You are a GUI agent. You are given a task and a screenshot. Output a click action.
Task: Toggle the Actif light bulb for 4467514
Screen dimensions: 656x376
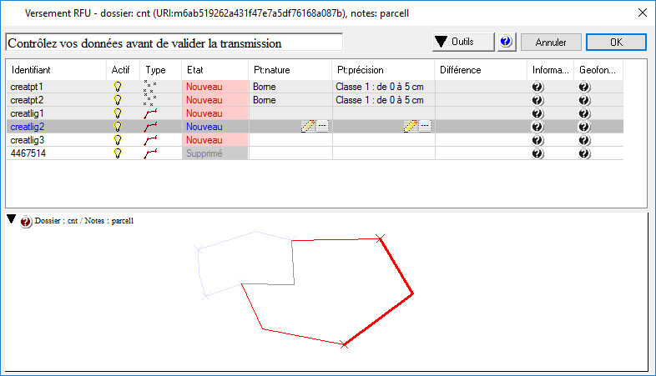click(118, 153)
